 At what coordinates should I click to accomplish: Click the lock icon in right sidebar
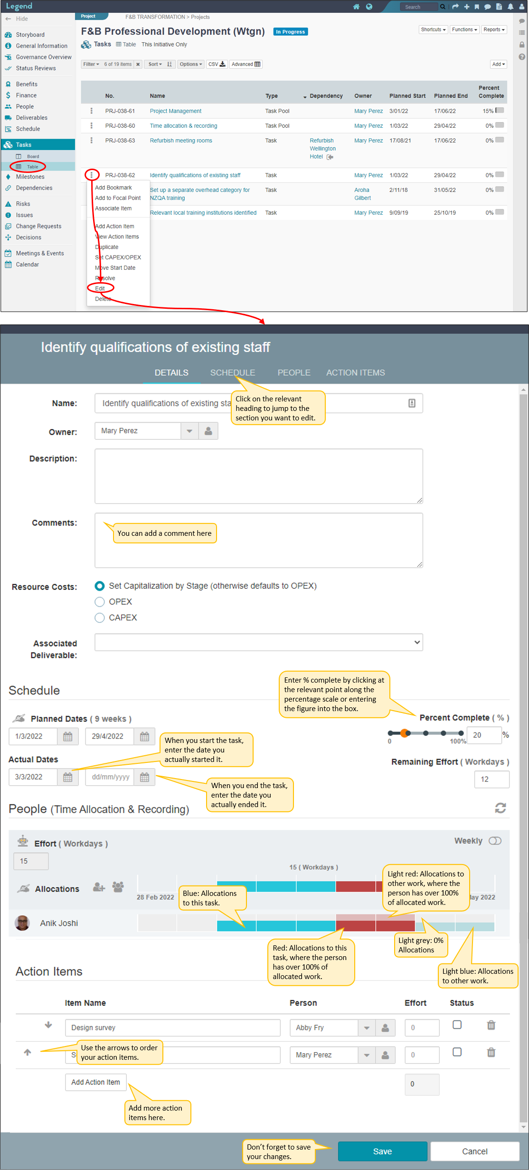click(522, 45)
